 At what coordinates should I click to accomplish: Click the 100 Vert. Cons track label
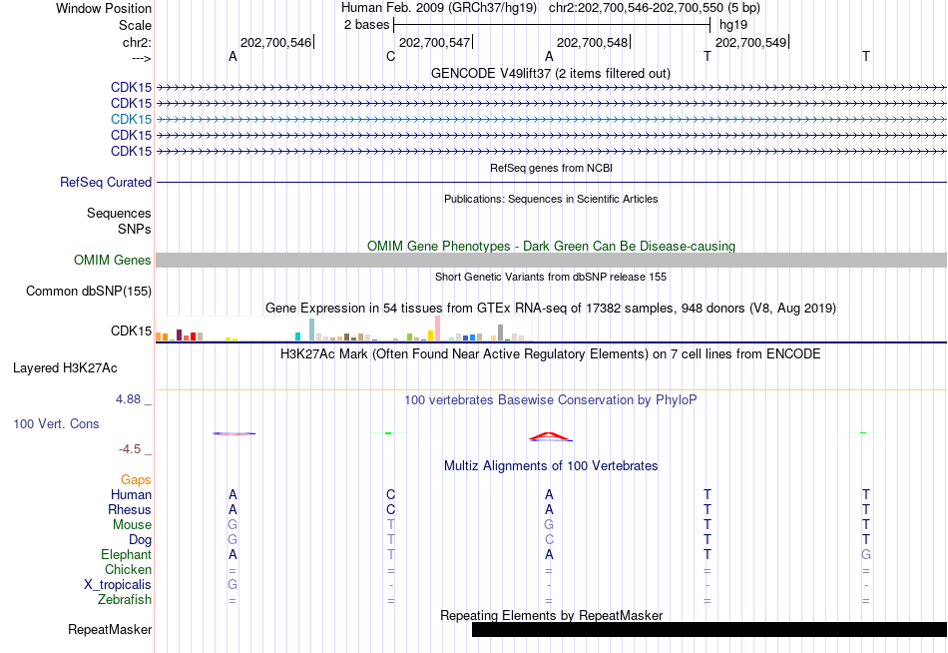(56, 423)
